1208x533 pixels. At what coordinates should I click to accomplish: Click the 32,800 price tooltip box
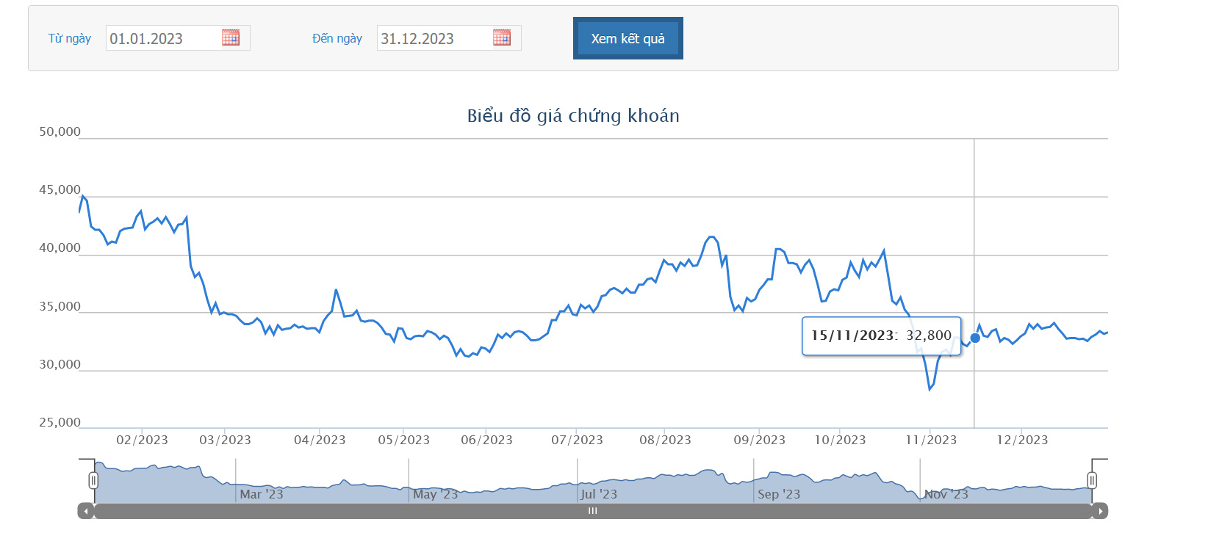881,336
